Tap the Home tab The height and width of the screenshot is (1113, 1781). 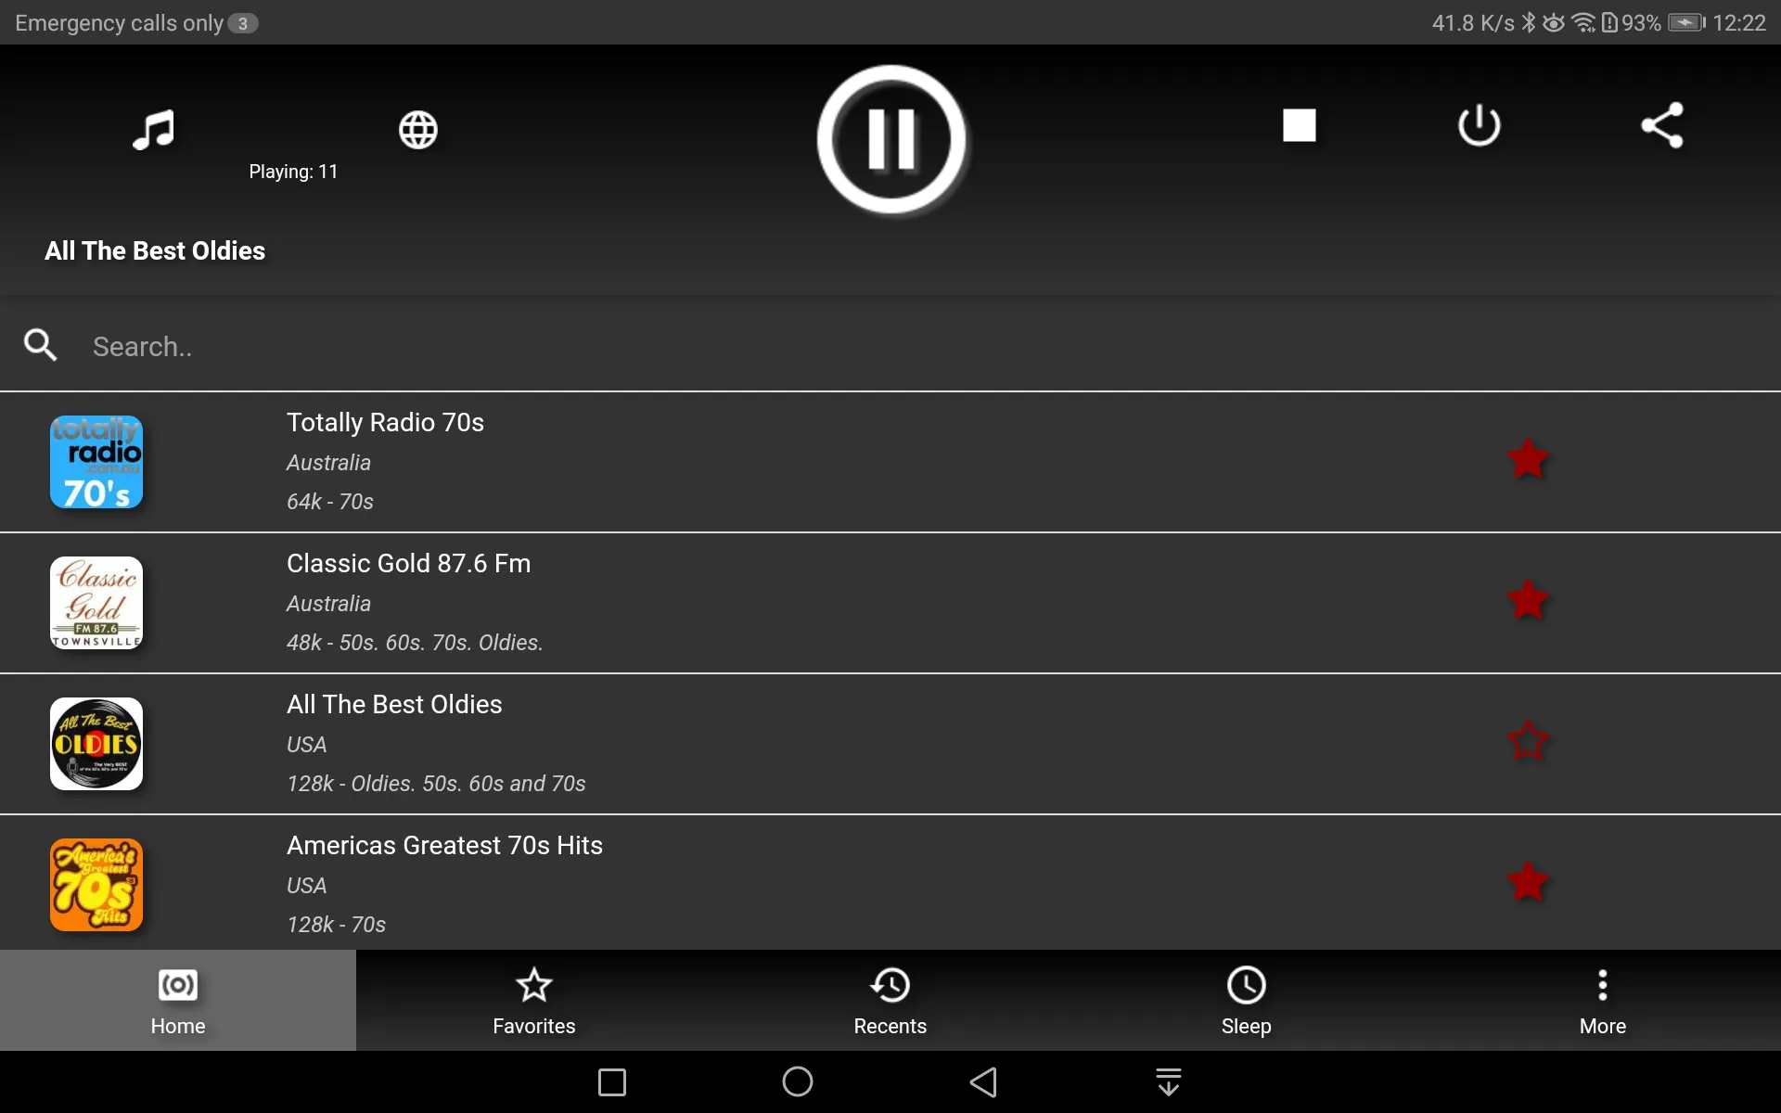tap(178, 1000)
